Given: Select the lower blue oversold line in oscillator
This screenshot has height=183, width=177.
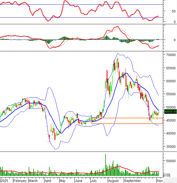Looking at the screenshot, I should (x=81, y=18).
